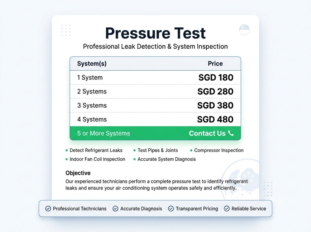Click the dotted grid decoration at top left
This screenshot has height=232, width=311.
(66, 30)
